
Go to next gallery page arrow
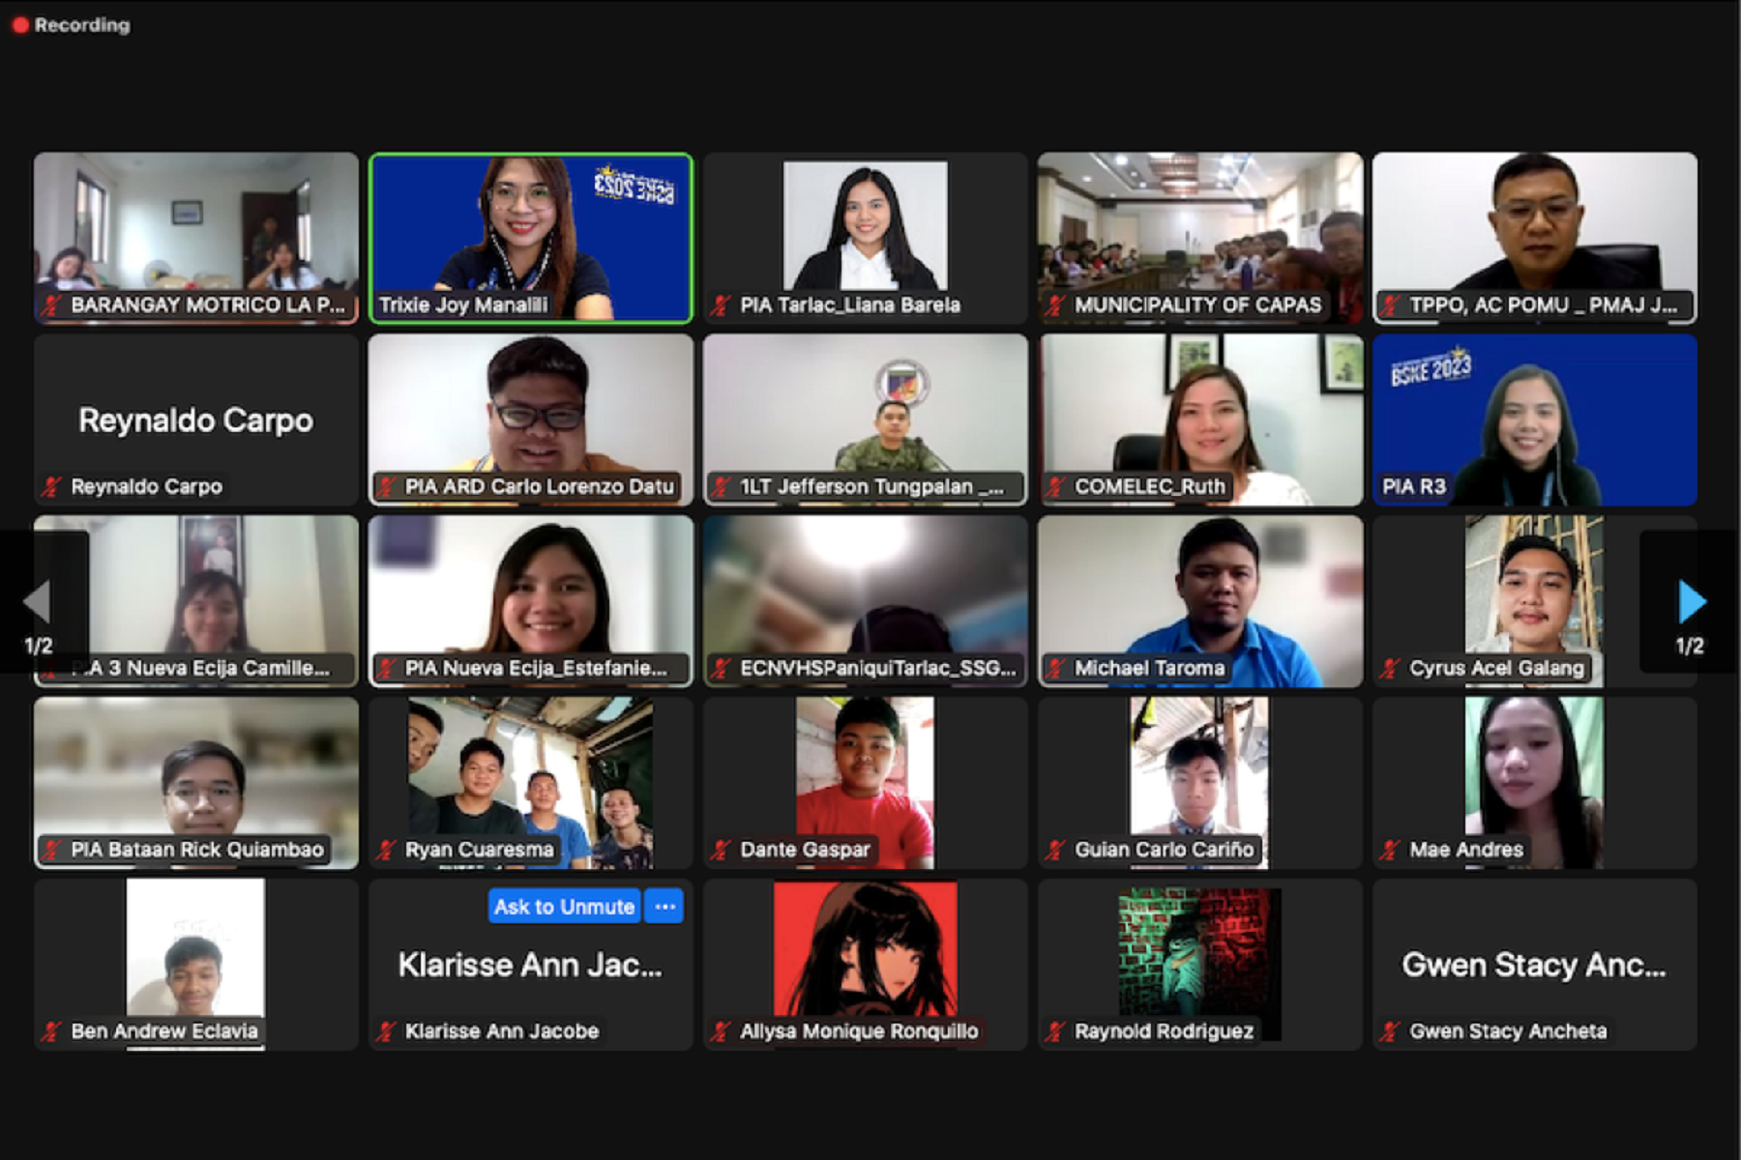1692,601
